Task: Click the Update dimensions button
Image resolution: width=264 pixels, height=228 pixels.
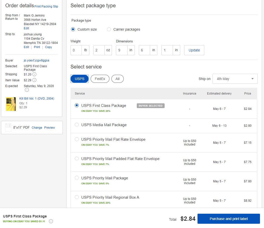Action: click(194, 50)
